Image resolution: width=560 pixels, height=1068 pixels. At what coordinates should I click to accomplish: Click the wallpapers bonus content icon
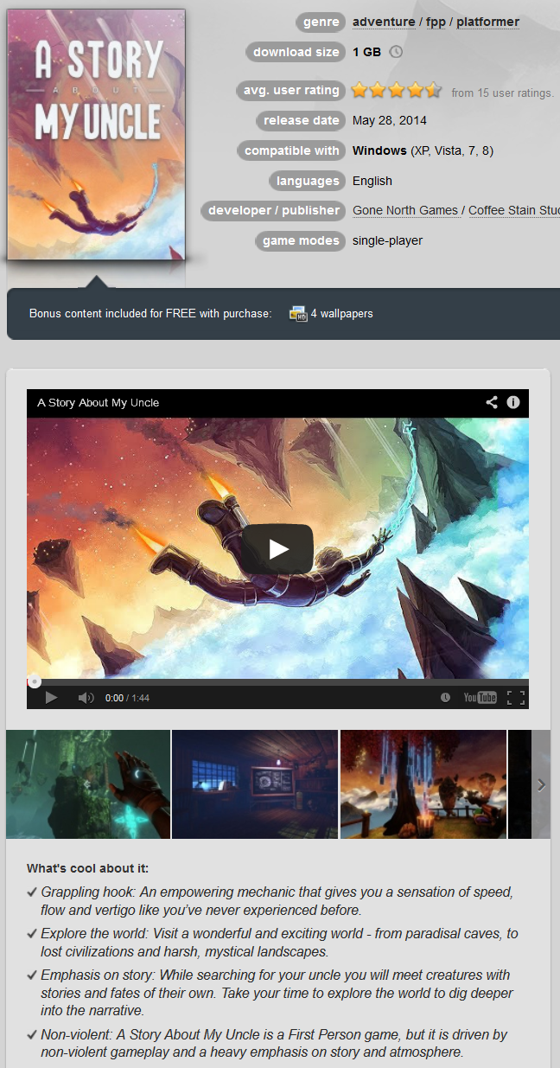point(298,313)
